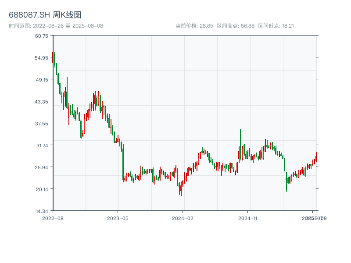Click the 2022-08 x-axis date label
Screen dimensions: 351x263
pyautogui.click(x=53, y=218)
